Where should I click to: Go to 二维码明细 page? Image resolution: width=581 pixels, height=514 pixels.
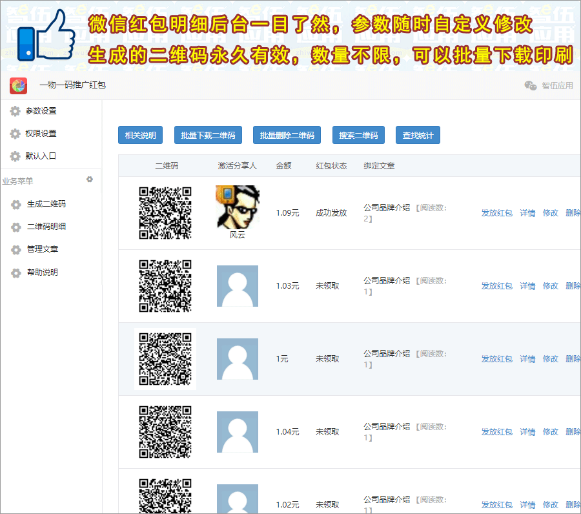click(x=46, y=227)
